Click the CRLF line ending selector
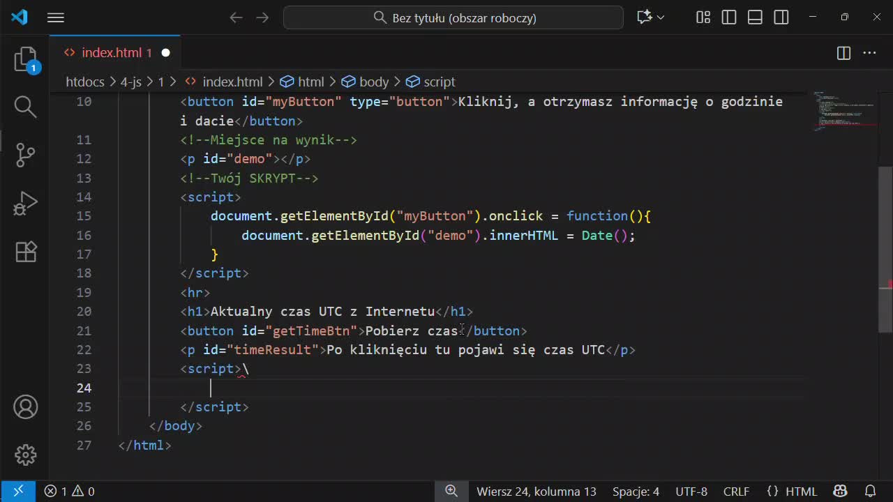Image resolution: width=893 pixels, height=502 pixels. 736,492
